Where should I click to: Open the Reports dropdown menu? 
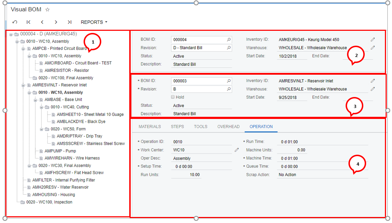click(x=94, y=22)
